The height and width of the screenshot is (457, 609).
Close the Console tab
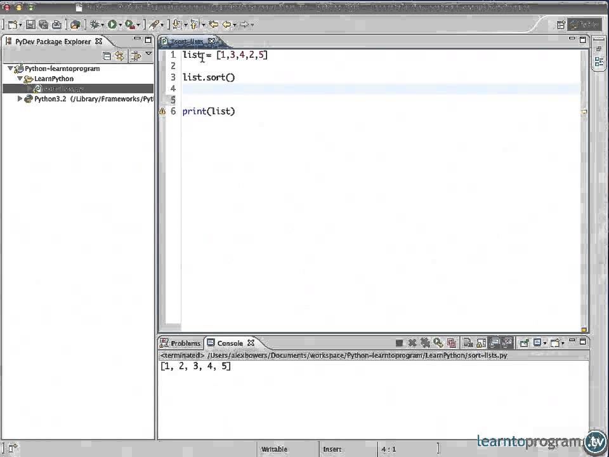(251, 343)
